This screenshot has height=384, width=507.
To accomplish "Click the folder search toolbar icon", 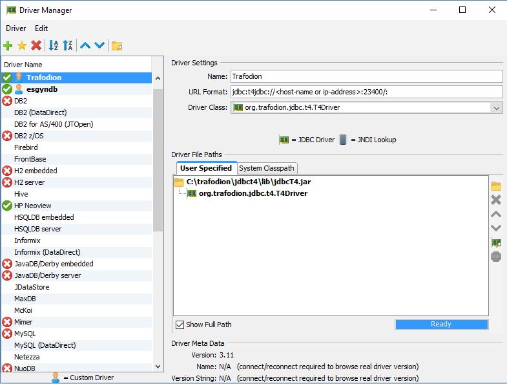I will (x=117, y=45).
